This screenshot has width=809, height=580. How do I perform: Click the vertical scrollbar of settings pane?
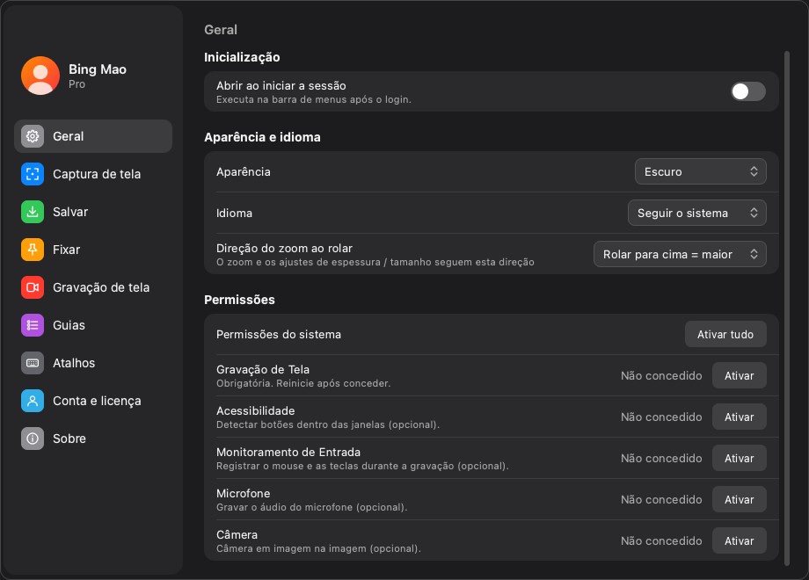[787, 308]
